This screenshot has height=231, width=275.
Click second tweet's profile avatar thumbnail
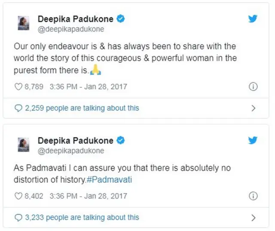(x=24, y=145)
